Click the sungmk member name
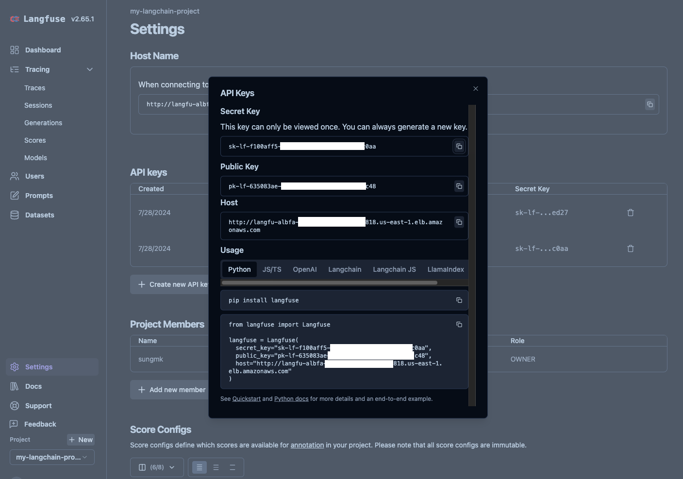This screenshot has height=479, width=683. (x=150, y=359)
